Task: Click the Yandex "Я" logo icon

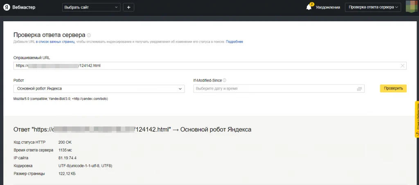Action: coord(7,7)
